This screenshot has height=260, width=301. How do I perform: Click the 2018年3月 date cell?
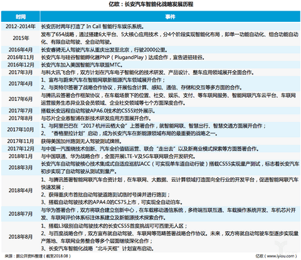(21, 168)
